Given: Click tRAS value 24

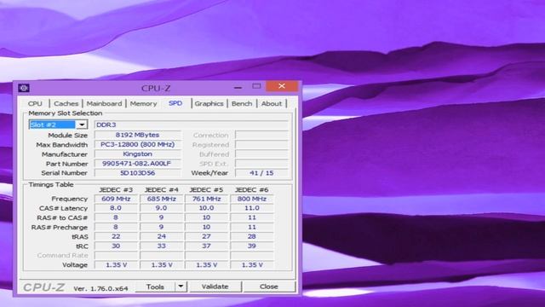Looking at the screenshot, I should pyautogui.click(x=161, y=236).
